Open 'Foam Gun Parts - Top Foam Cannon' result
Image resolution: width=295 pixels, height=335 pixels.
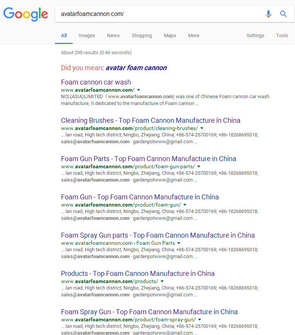(x=148, y=159)
